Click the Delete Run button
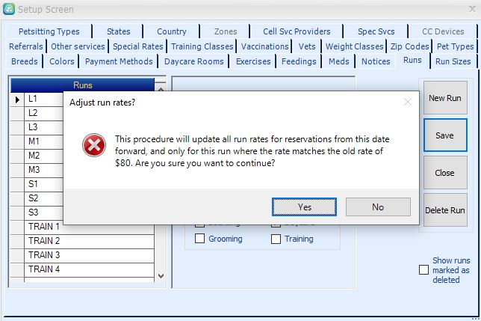This screenshot has height=321, width=481. tap(445, 210)
